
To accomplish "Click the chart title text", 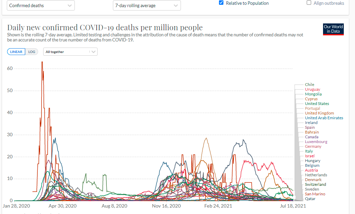I will (x=105, y=28).
